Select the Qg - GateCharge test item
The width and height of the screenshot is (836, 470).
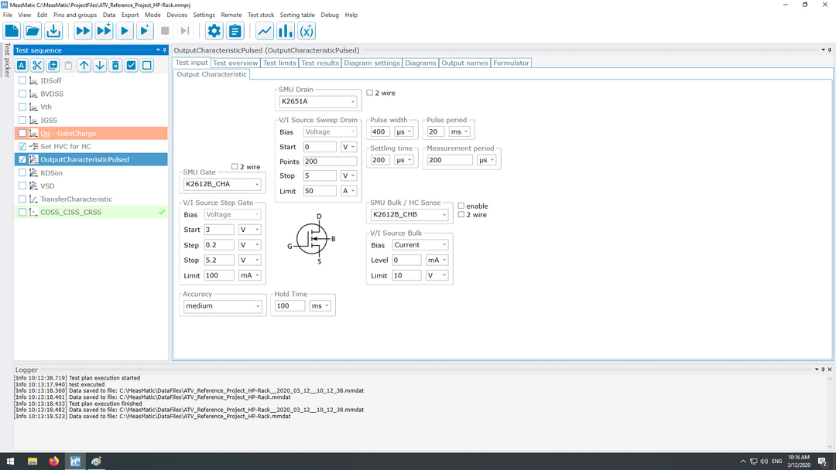[68, 134]
